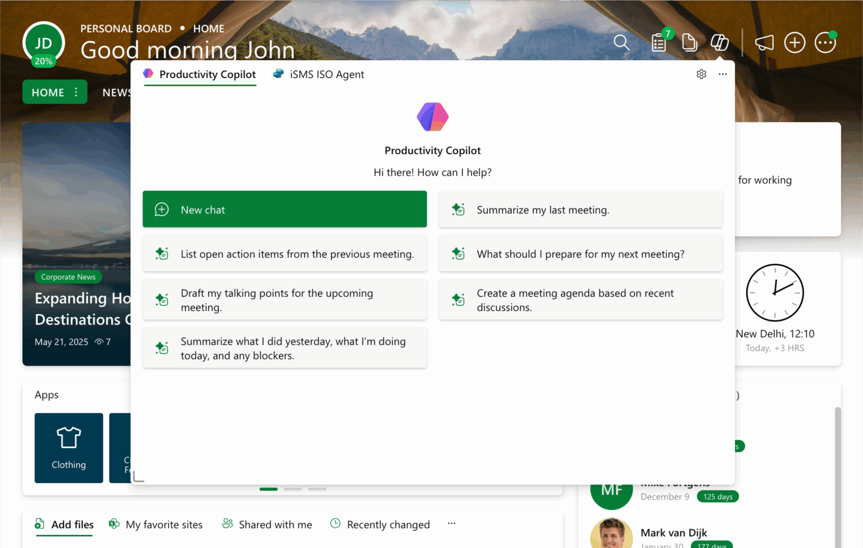Click the search magnifier icon
Image resolution: width=863 pixels, height=548 pixels.
click(x=621, y=42)
